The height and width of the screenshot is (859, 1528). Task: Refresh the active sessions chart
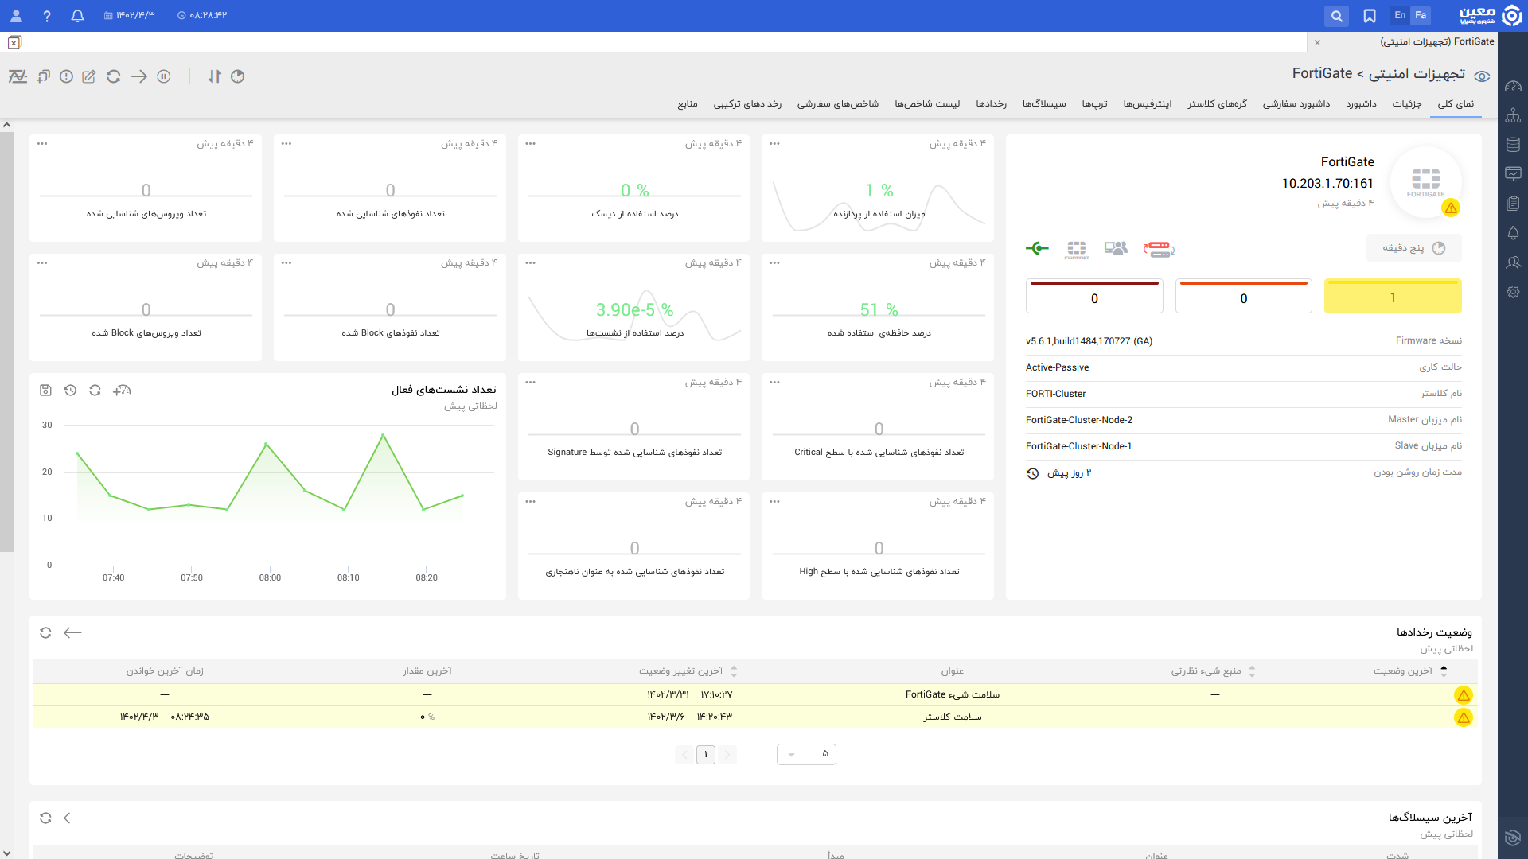(x=95, y=391)
